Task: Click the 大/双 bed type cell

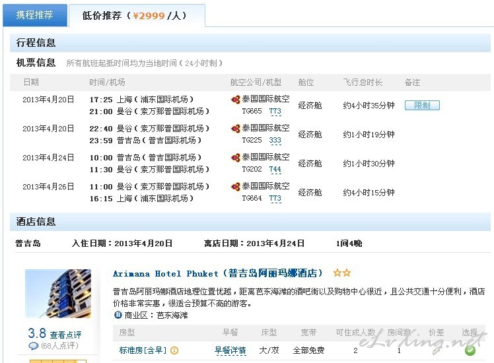Action: pyautogui.click(x=269, y=350)
